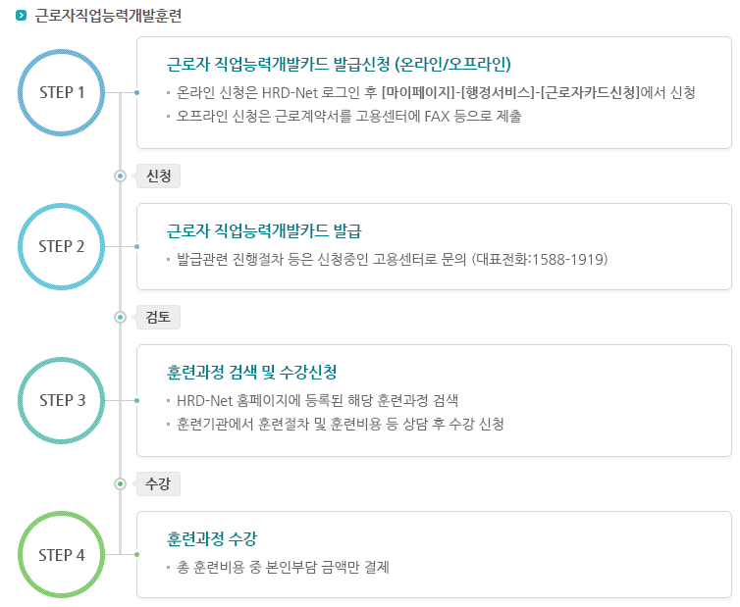Click the timeline dot beside 검토
740x607 pixels.
(121, 317)
